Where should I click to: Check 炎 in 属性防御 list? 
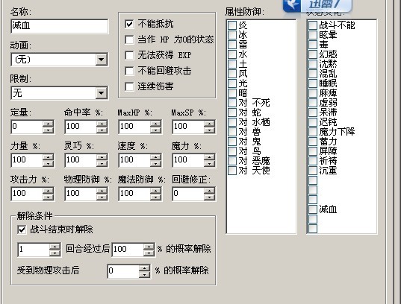232,25
